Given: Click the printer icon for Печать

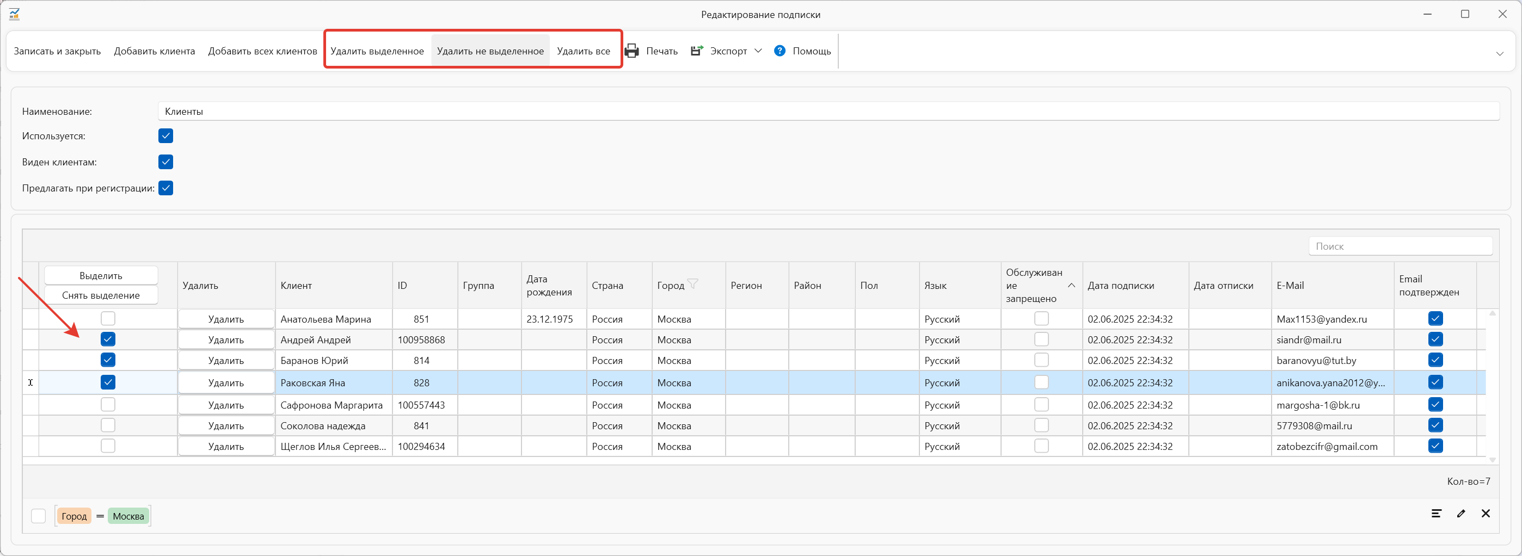Looking at the screenshot, I should pos(631,51).
